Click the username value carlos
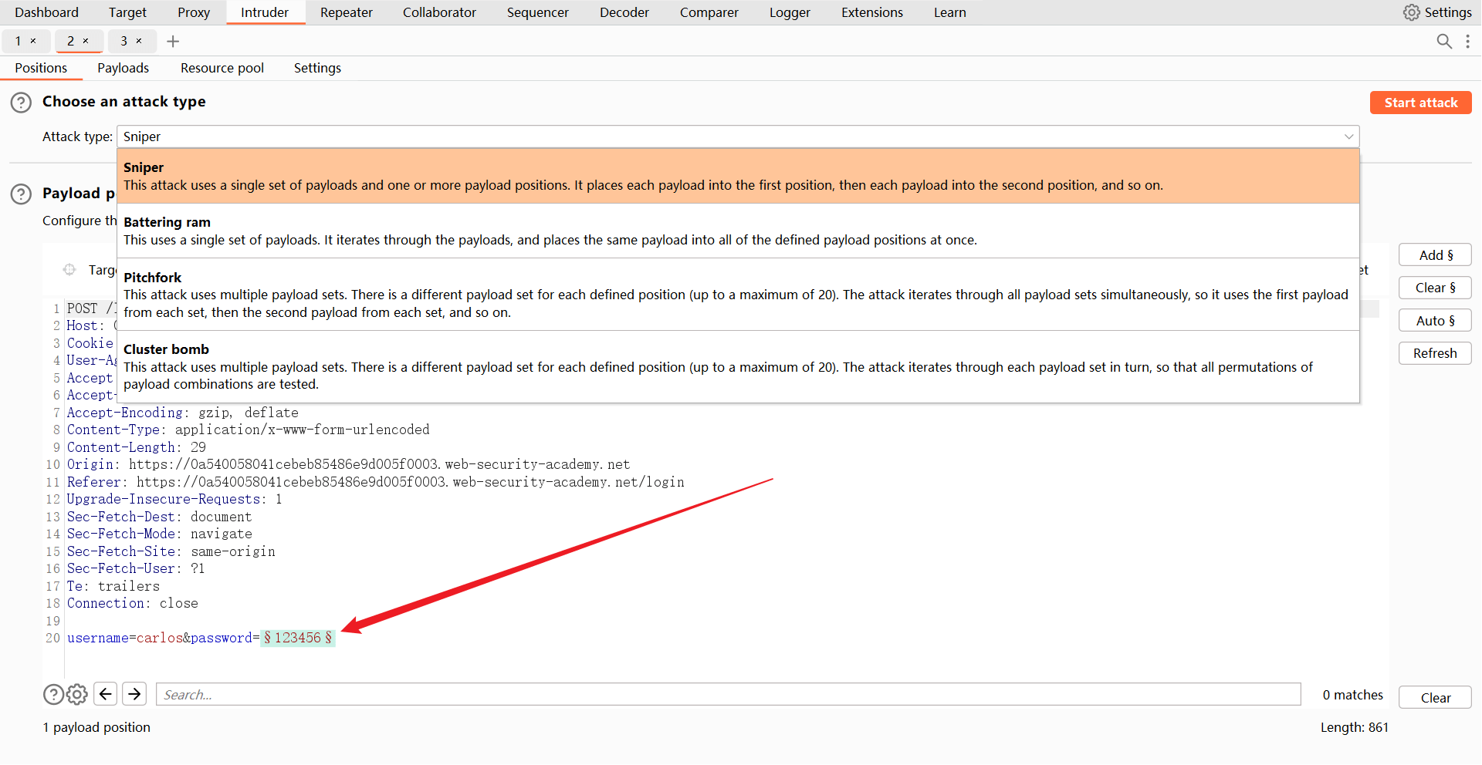The image size is (1482, 765). click(159, 638)
